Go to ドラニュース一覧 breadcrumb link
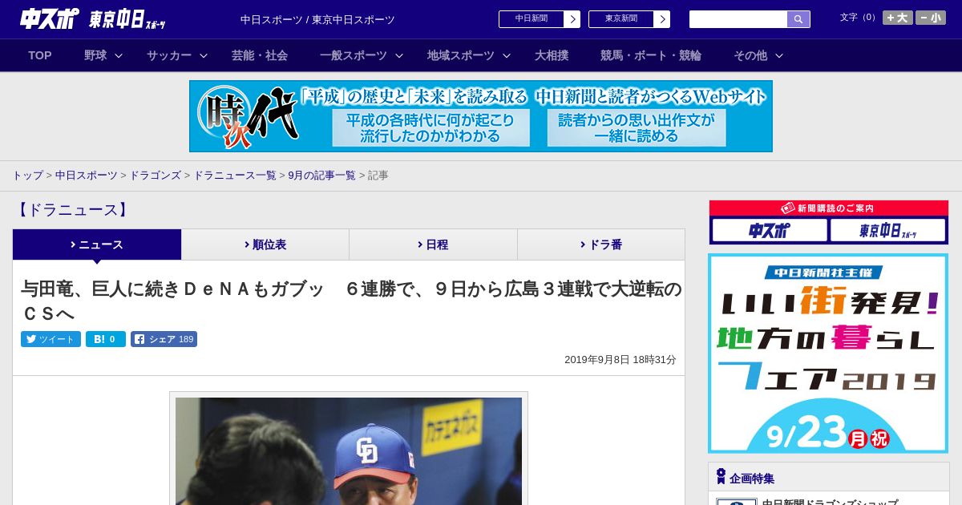 pos(235,175)
